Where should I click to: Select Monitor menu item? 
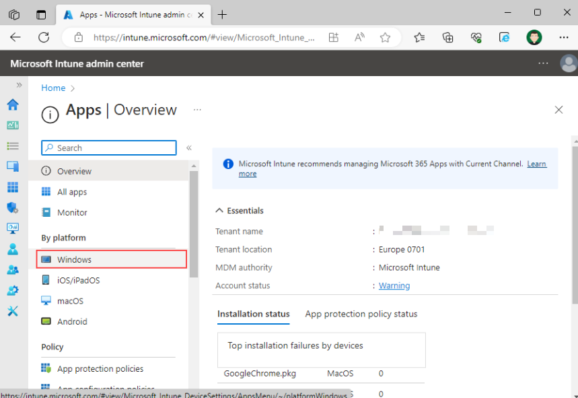click(x=109, y=212)
